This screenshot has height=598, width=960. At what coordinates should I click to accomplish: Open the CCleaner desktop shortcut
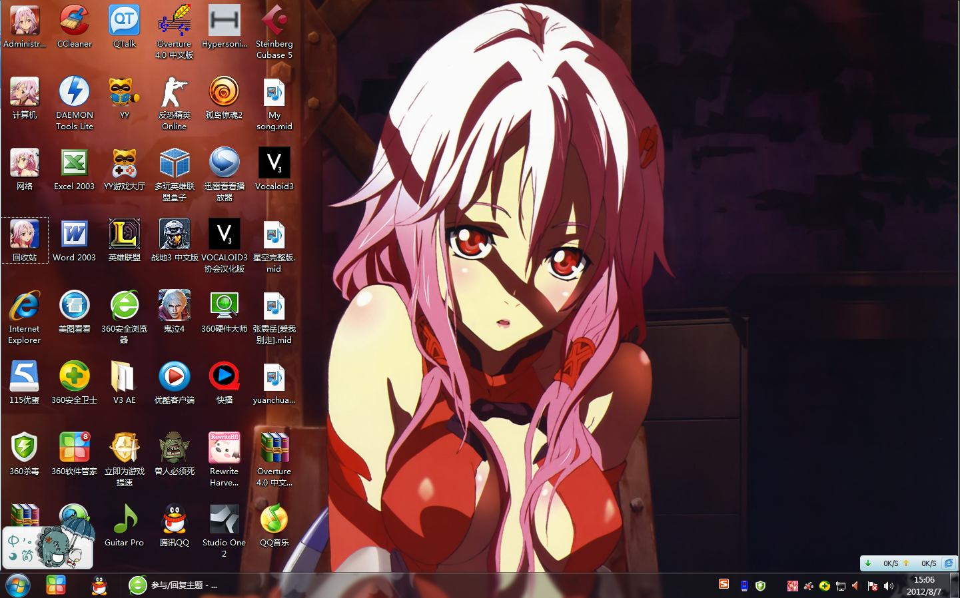[75, 27]
